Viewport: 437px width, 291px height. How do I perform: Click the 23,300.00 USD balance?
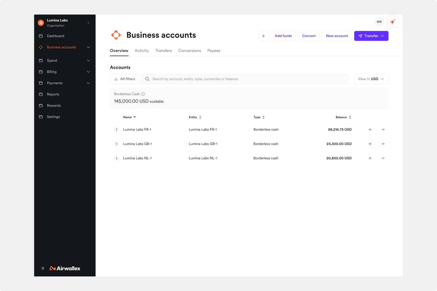coord(339,144)
